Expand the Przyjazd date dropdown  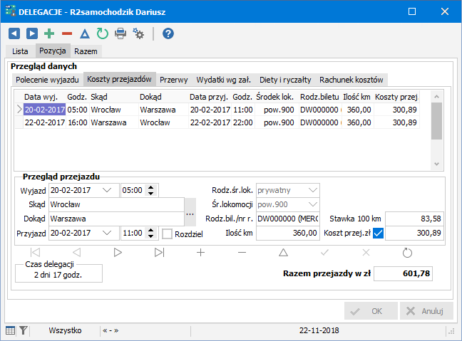point(107,233)
